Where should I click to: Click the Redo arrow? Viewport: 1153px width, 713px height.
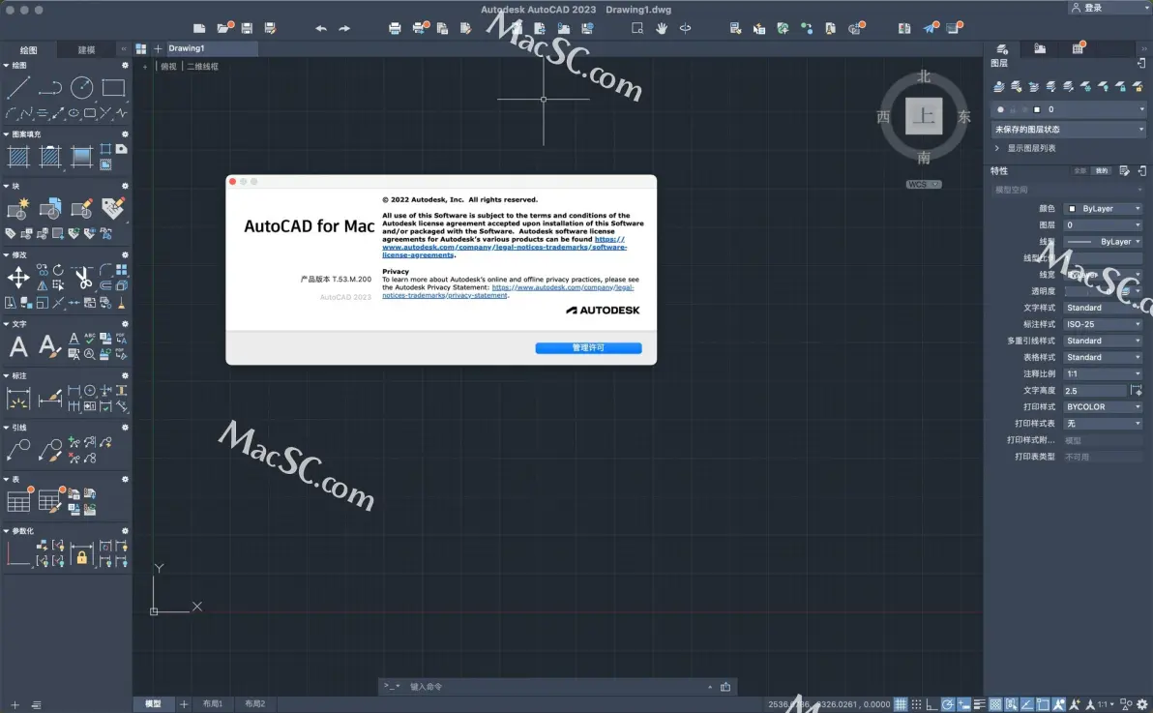(344, 28)
